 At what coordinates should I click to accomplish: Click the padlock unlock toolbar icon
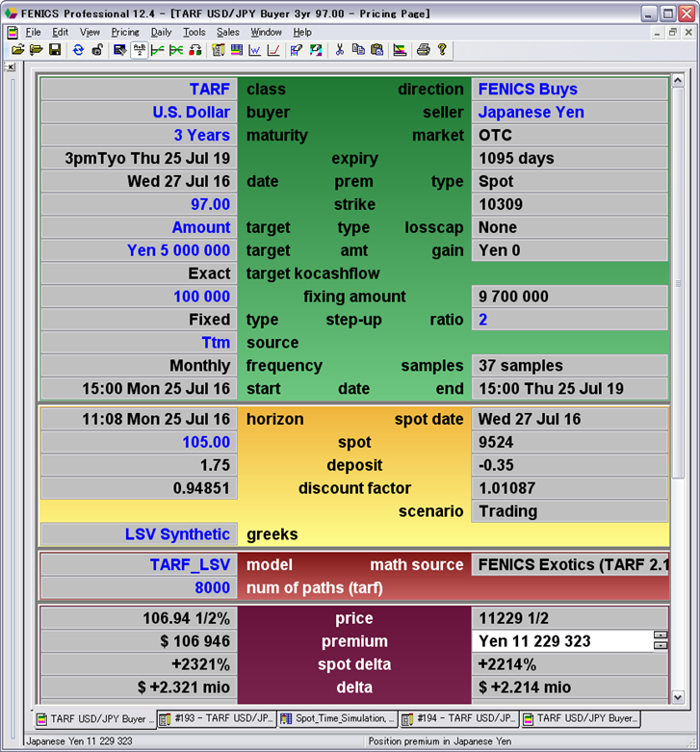click(x=97, y=50)
